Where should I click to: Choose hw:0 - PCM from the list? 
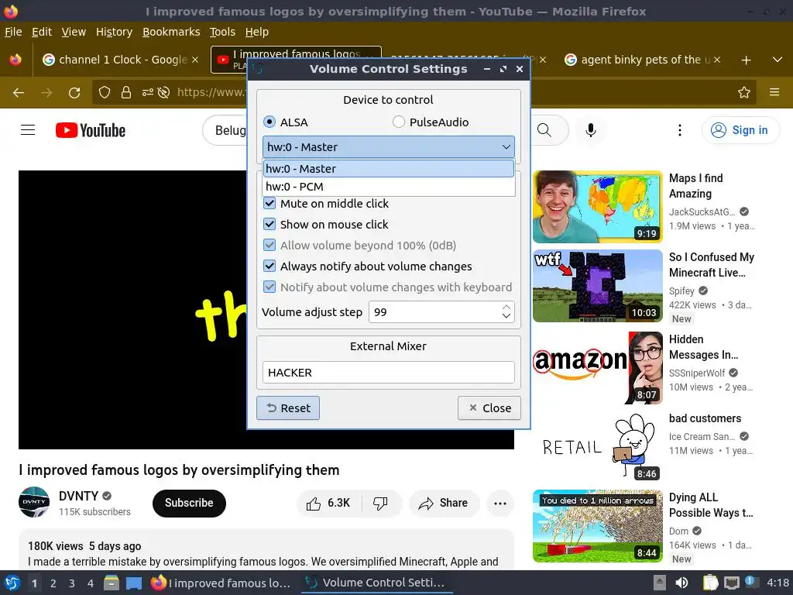pos(389,187)
